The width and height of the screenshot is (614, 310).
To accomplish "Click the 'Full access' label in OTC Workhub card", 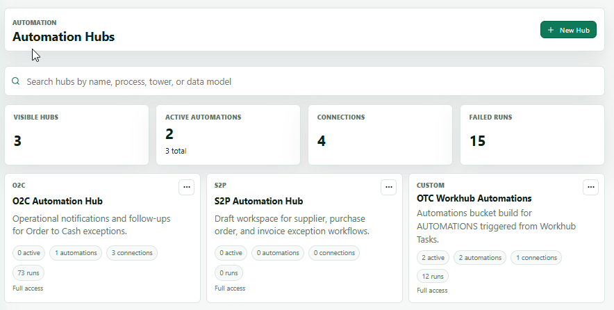I will [432, 291].
